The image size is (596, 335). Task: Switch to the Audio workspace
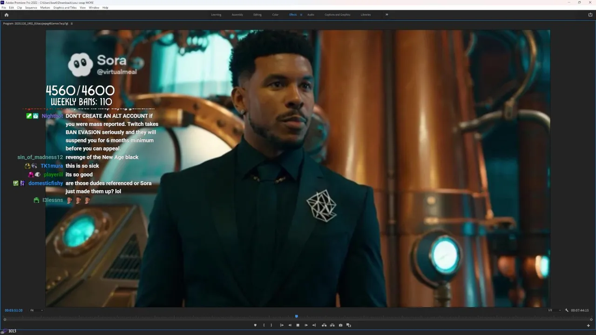click(311, 14)
